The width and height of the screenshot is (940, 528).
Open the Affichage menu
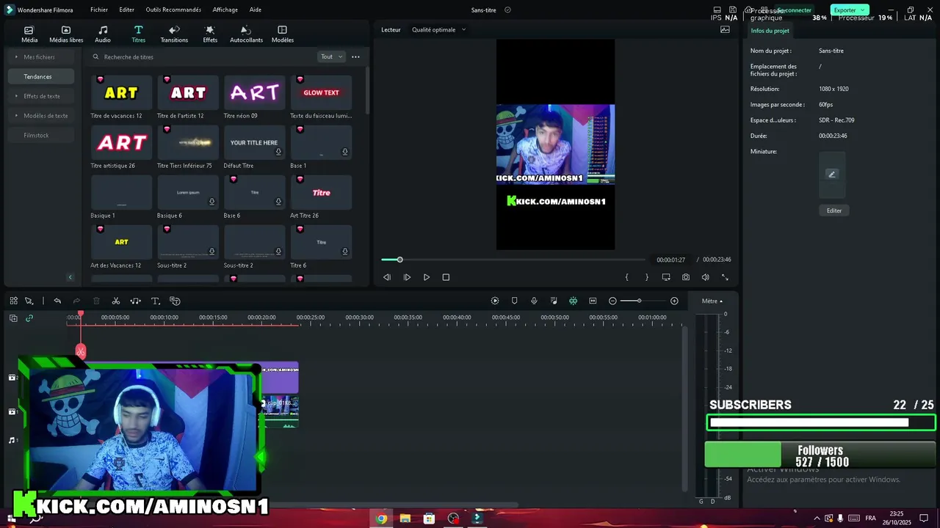[x=225, y=10]
